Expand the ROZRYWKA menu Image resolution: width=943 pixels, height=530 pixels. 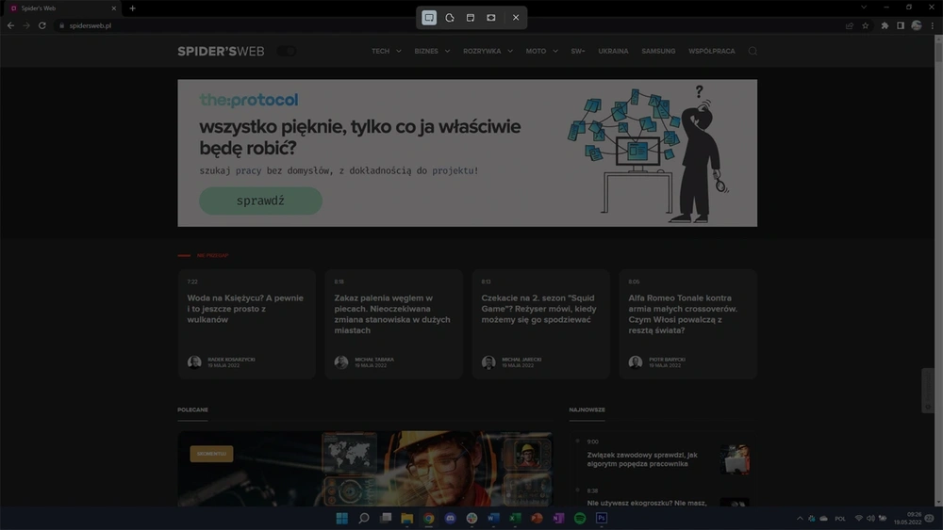(488, 51)
